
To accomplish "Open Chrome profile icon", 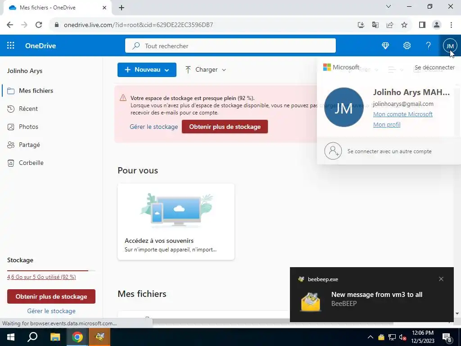I will 437,25.
